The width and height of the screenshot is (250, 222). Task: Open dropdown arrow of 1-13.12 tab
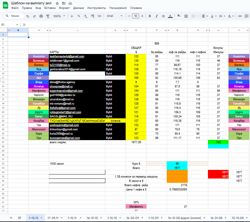click(41, 218)
